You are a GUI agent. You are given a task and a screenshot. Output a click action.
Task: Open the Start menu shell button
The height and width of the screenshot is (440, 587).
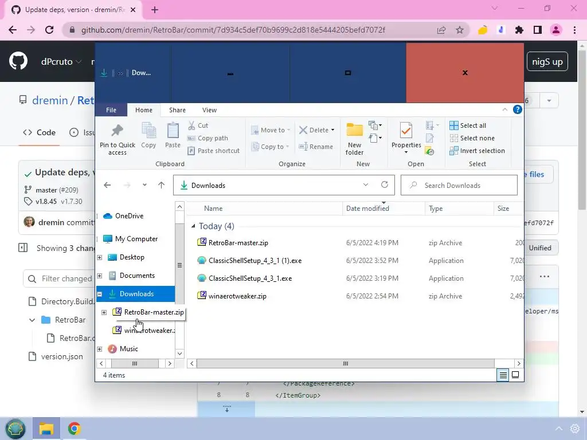pos(15,429)
